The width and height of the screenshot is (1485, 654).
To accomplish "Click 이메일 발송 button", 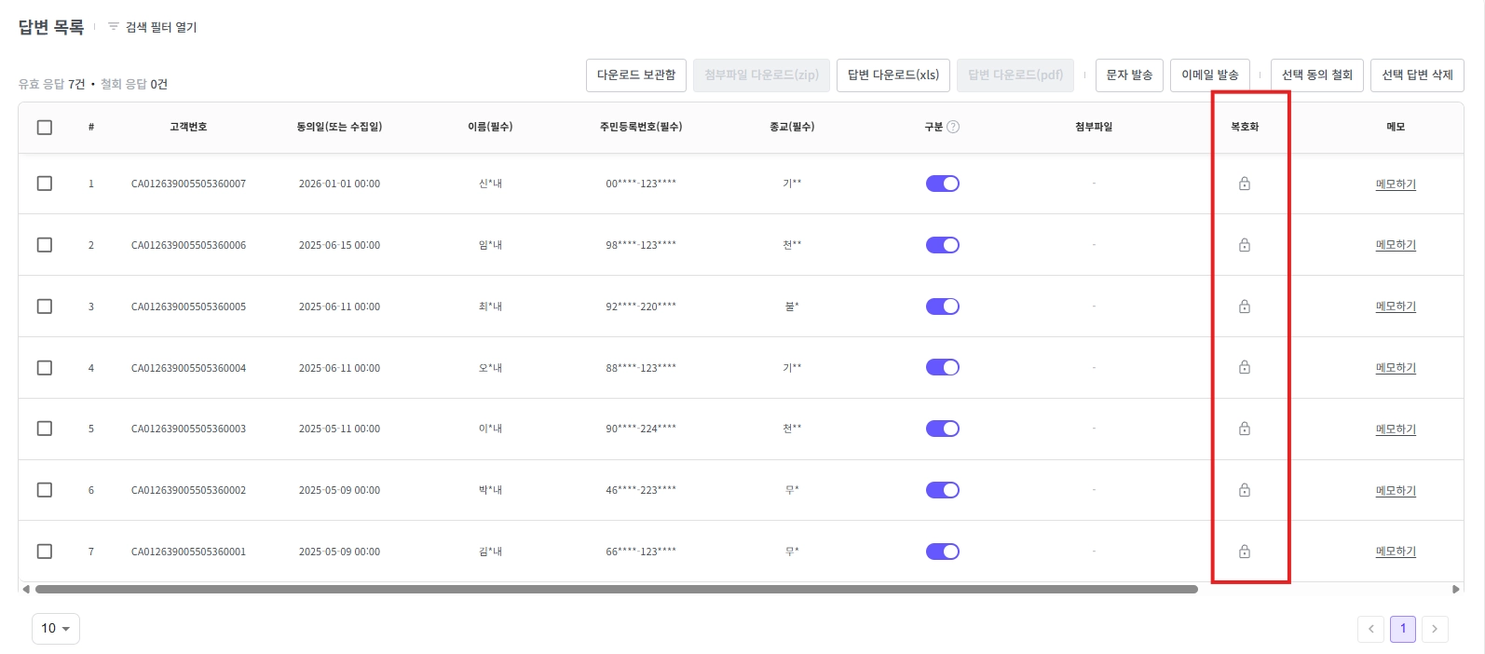I will pyautogui.click(x=1209, y=75).
